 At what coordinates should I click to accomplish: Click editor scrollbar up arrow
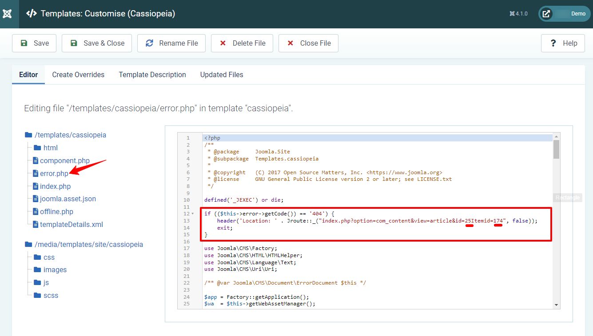coord(556,137)
